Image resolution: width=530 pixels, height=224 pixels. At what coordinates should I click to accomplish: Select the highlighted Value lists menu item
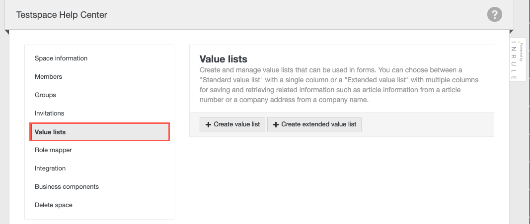50,132
